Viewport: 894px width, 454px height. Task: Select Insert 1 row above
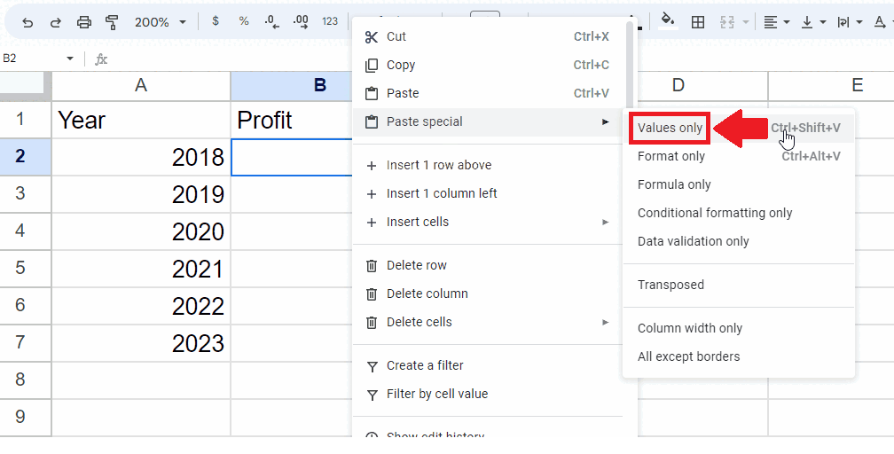pyautogui.click(x=488, y=165)
